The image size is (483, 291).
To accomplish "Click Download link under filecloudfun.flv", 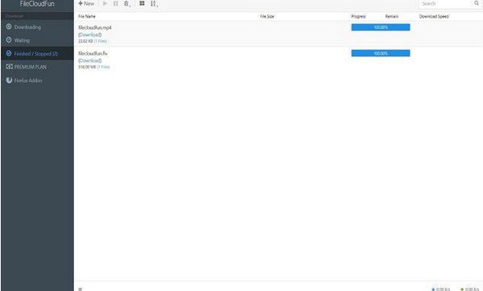I will tap(90, 60).
